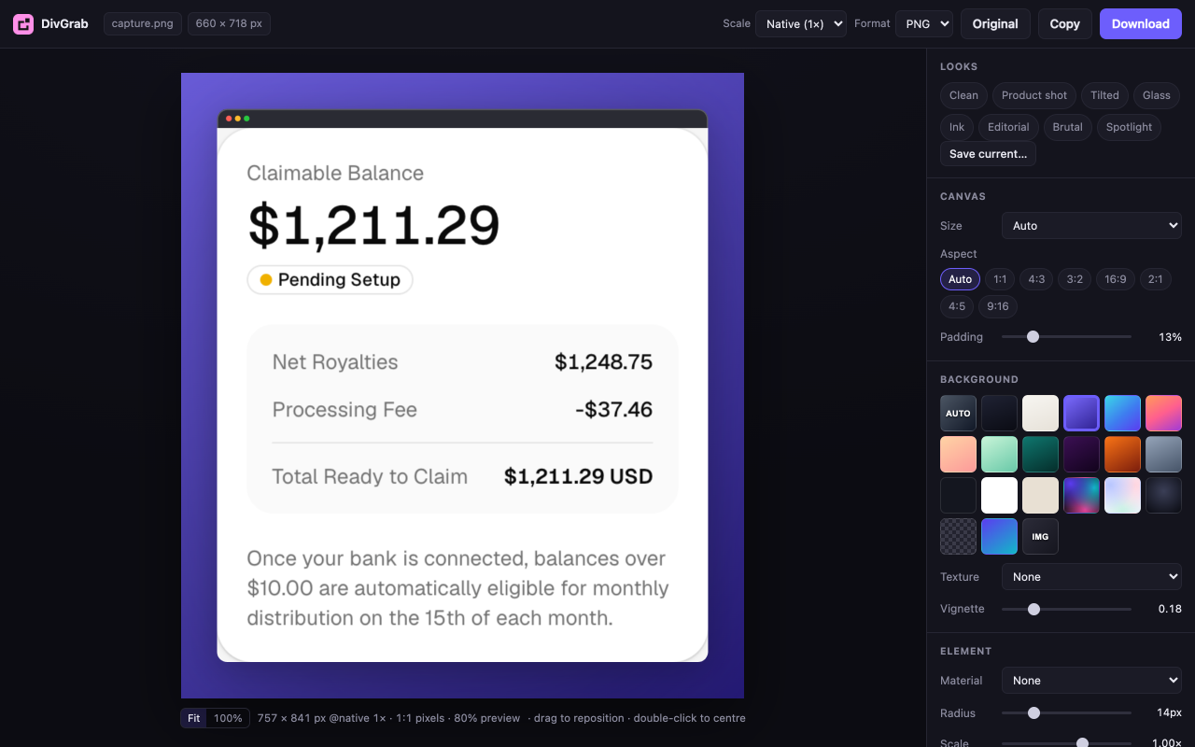Choose the AUTO background swatch
Image resolution: width=1195 pixels, height=747 pixels.
(958, 414)
